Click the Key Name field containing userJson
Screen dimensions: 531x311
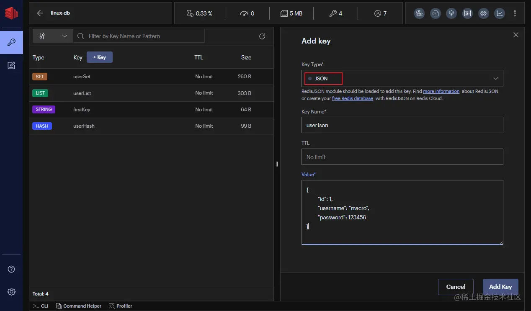(402, 125)
